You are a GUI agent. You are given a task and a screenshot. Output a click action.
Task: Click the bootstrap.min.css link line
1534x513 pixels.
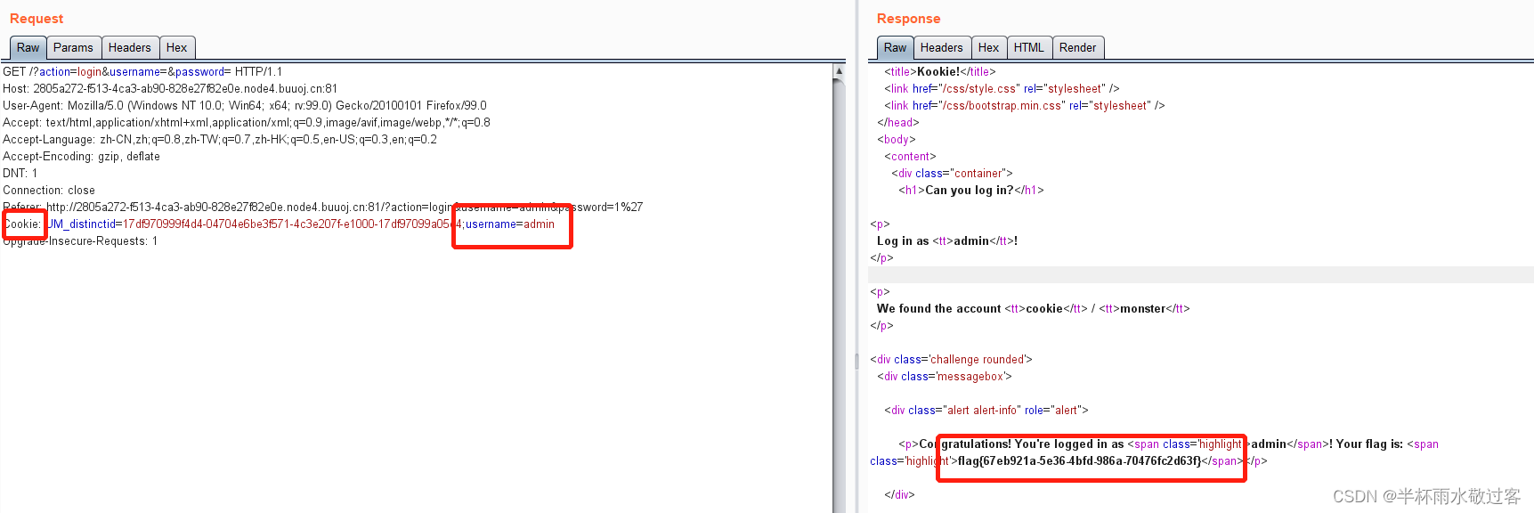point(1024,106)
